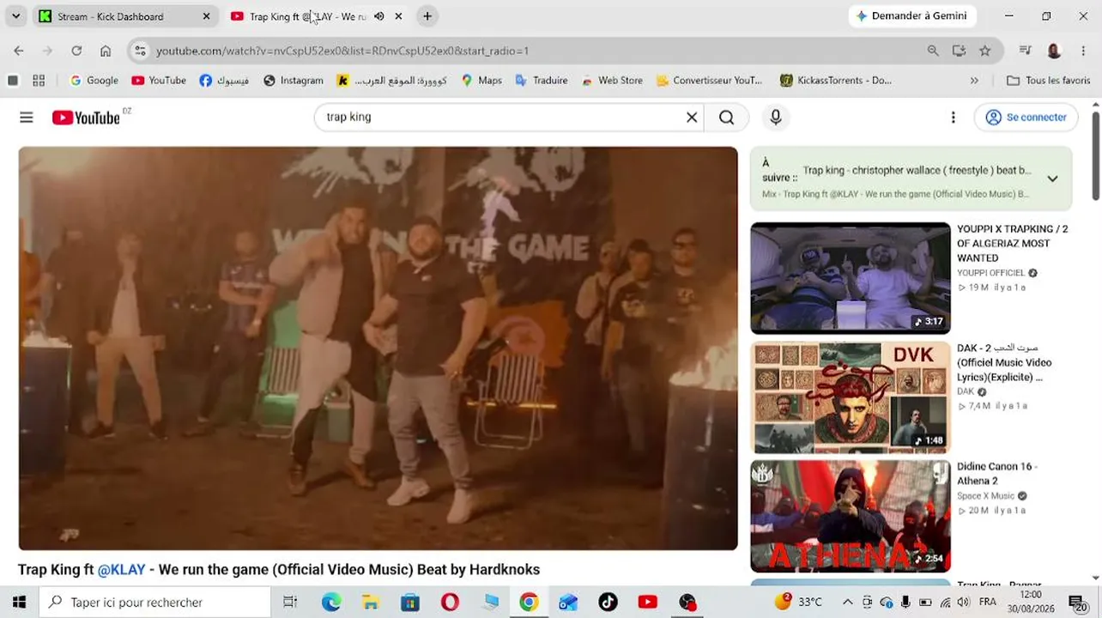This screenshot has width=1102, height=618.
Task: Click Taper ici pour rechercher search box
Action: (x=154, y=603)
